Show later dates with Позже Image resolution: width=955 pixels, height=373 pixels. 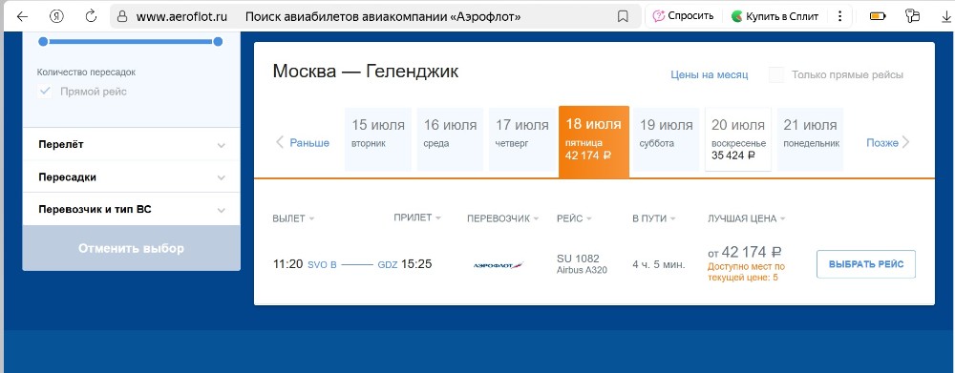tap(888, 143)
